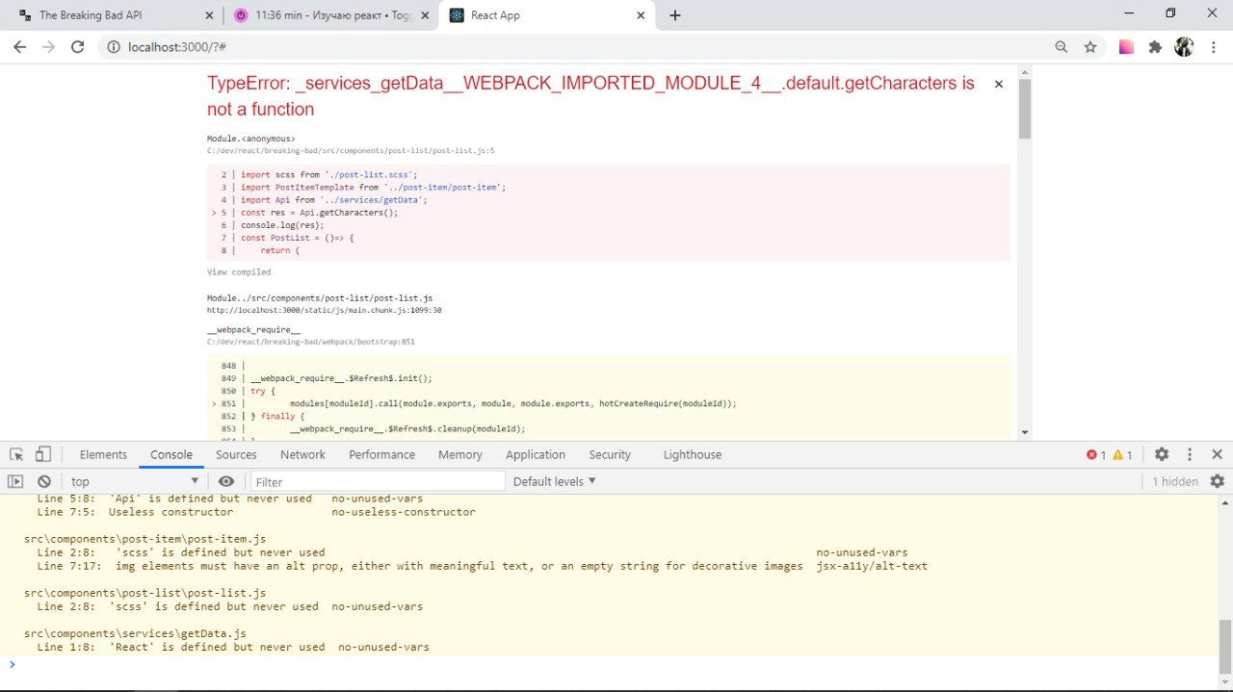Click the yellow warning count badge
Screen dimensions: 1233x692
click(1123, 455)
